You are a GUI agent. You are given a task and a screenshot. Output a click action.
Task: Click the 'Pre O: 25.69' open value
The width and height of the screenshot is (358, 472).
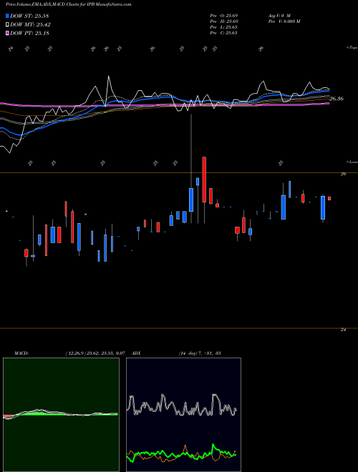224,15
